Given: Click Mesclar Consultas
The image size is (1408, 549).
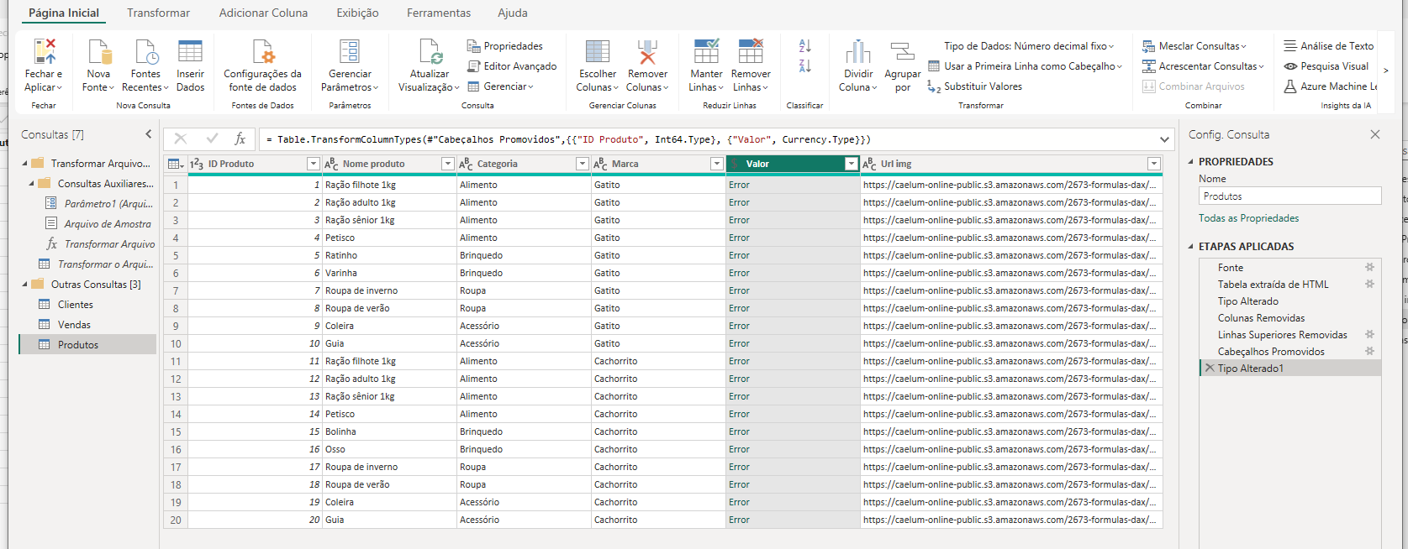Looking at the screenshot, I should [1194, 46].
